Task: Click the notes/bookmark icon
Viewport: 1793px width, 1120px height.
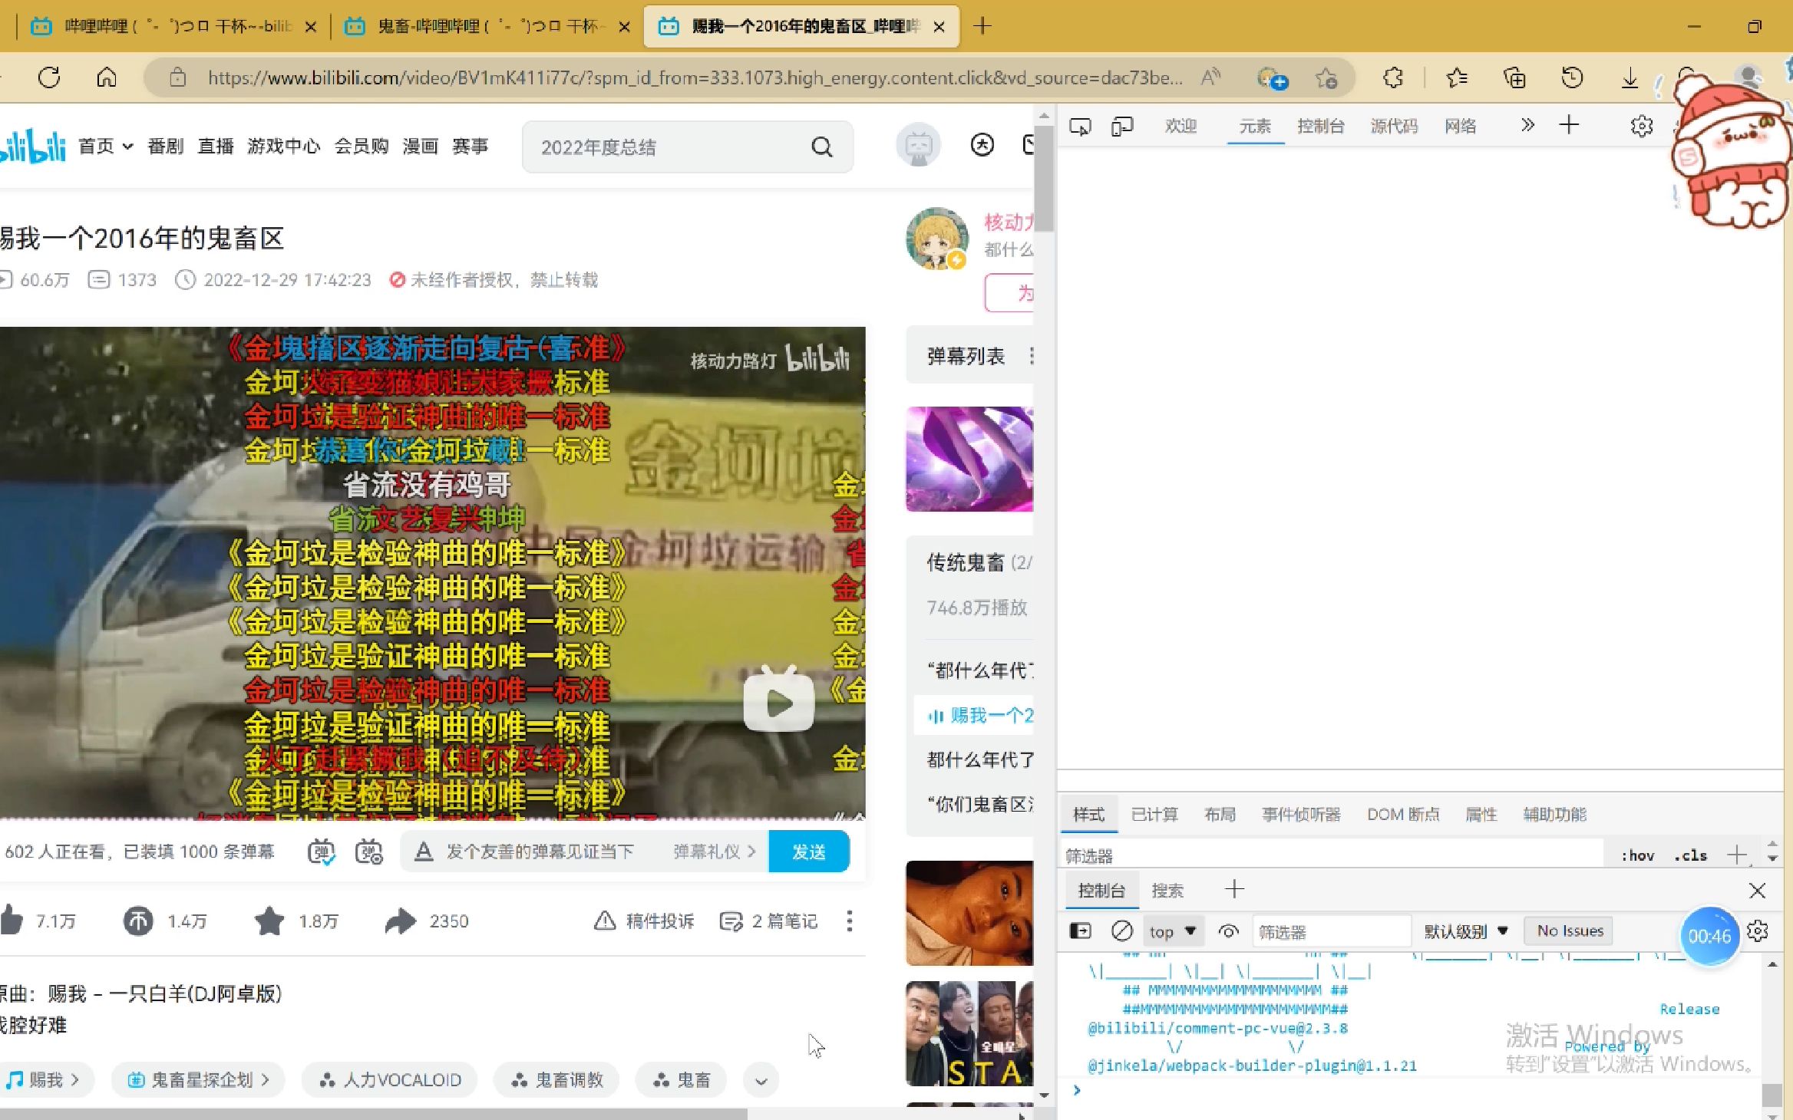Action: pos(732,920)
